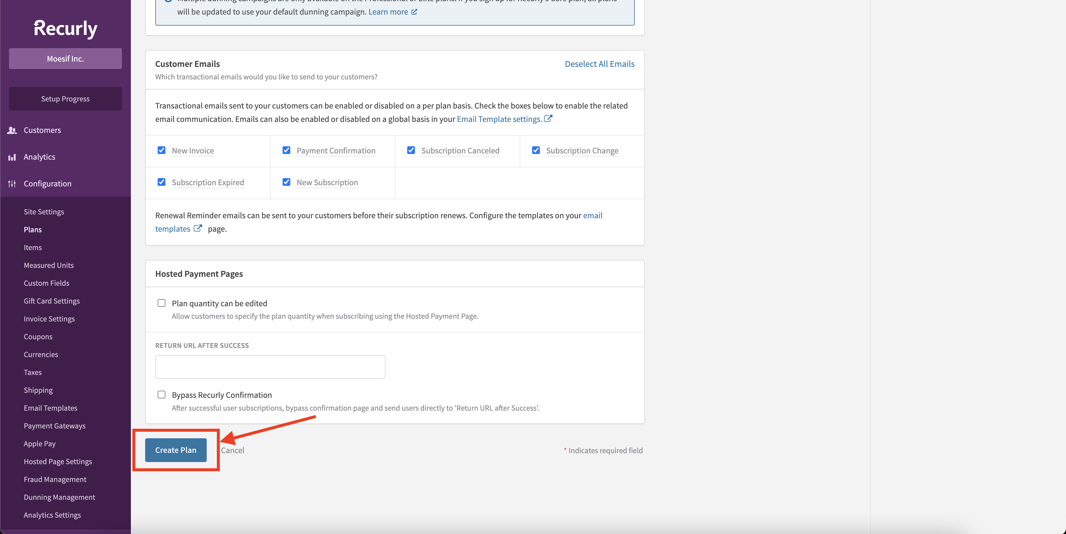Screen dimensions: 1066x534
Task: Enable Bypass Recurly Confirmation checkbox
Action: pos(162,395)
